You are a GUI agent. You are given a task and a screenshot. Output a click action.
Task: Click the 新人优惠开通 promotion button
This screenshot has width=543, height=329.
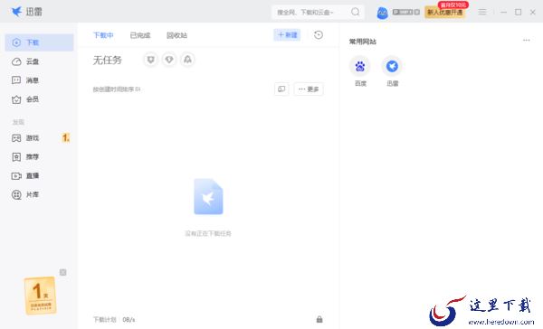pos(445,12)
